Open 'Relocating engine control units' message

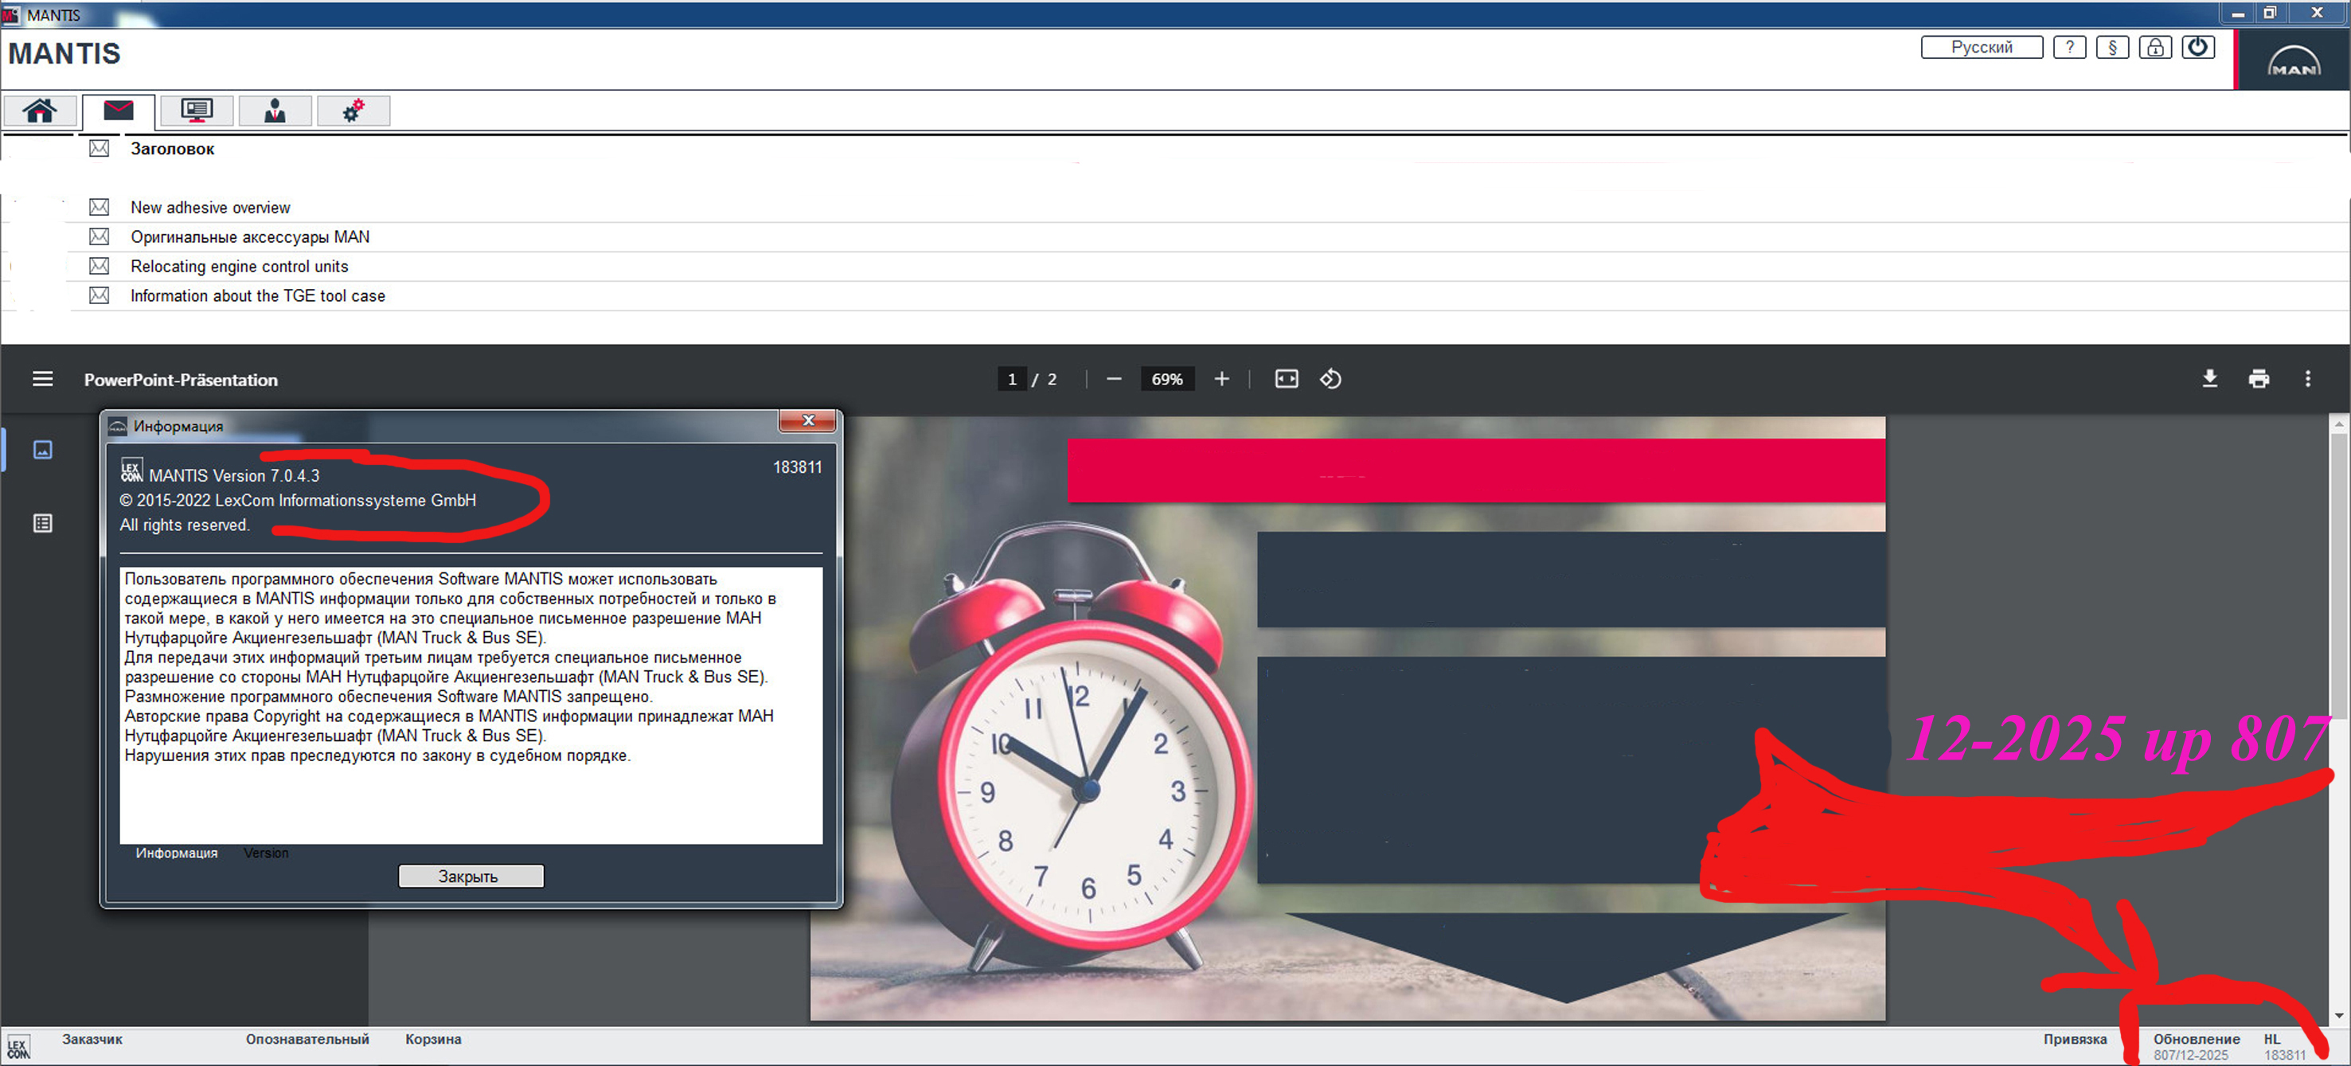point(239,267)
